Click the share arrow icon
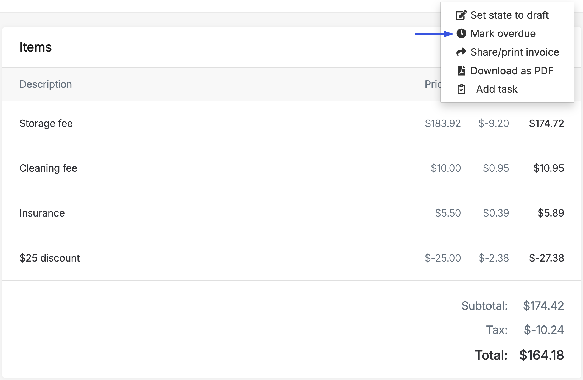 pyautogui.click(x=461, y=52)
